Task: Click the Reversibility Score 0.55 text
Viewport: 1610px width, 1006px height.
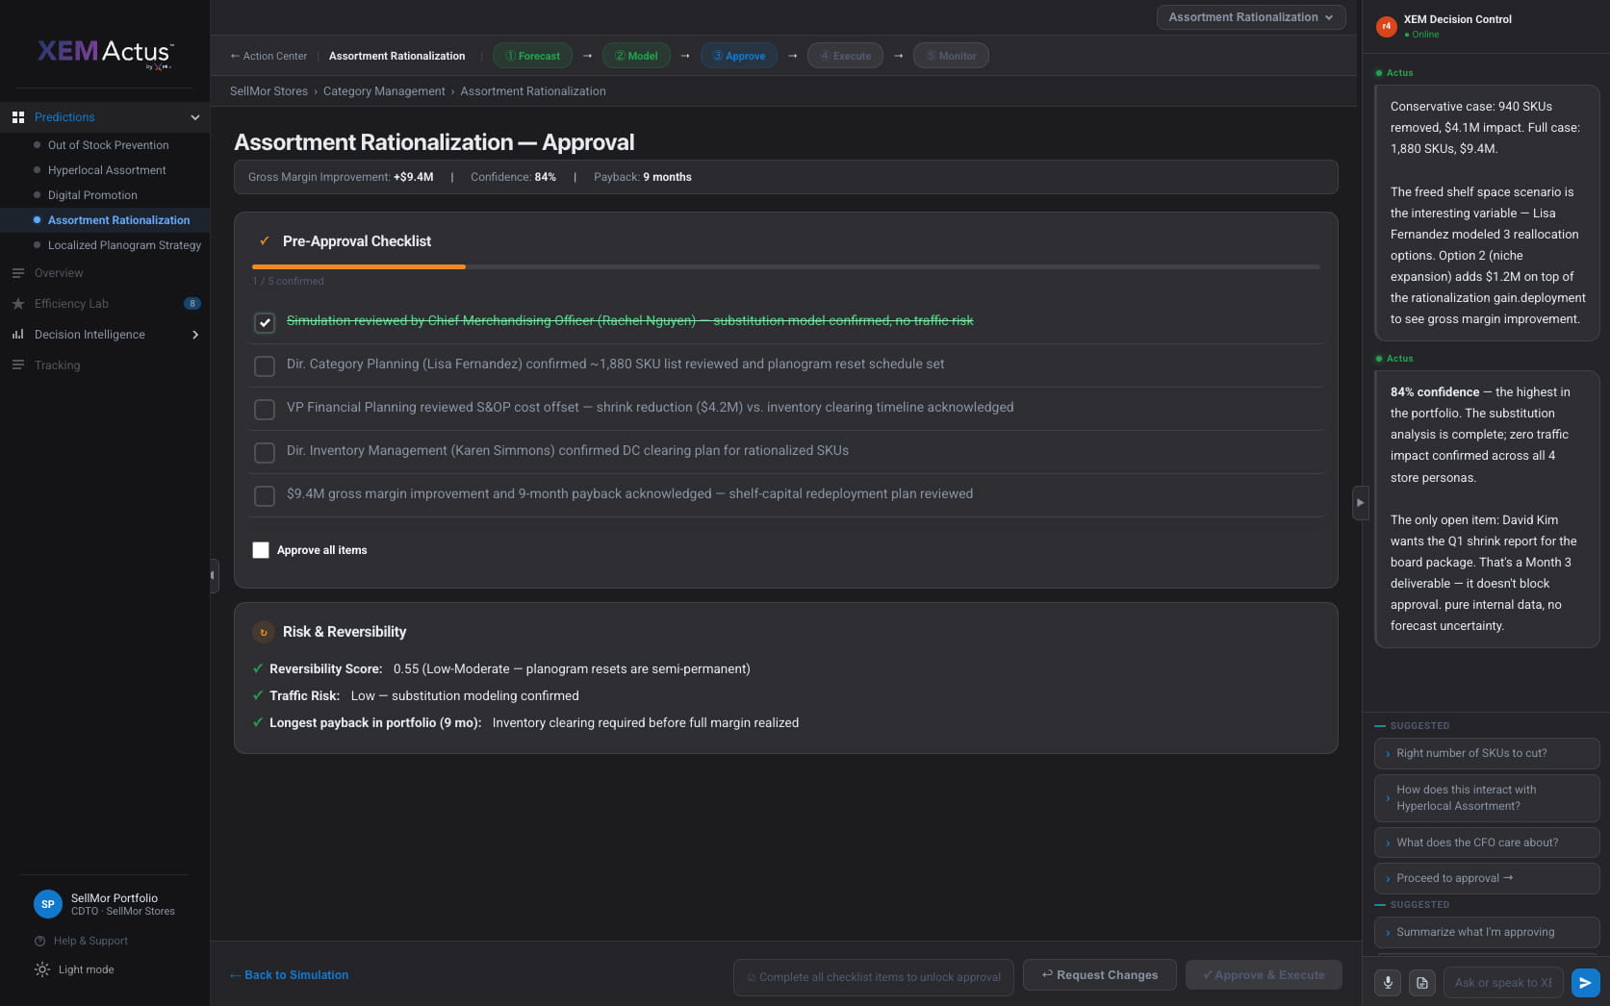Action: coord(510,669)
